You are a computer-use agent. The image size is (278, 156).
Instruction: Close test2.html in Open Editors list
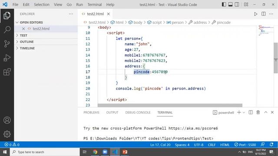pyautogui.click(x=23, y=29)
